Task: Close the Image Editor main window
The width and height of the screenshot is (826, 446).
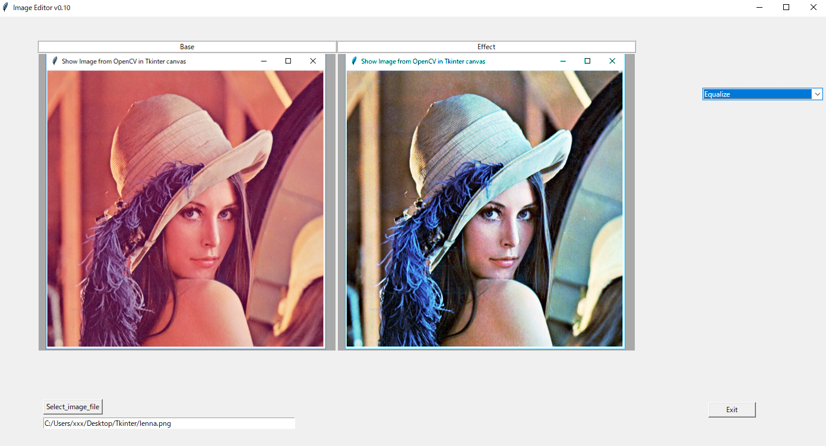Action: (813, 8)
